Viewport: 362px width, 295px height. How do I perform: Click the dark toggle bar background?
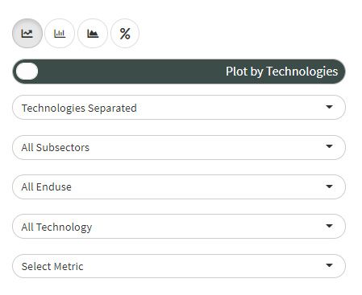coord(179,72)
